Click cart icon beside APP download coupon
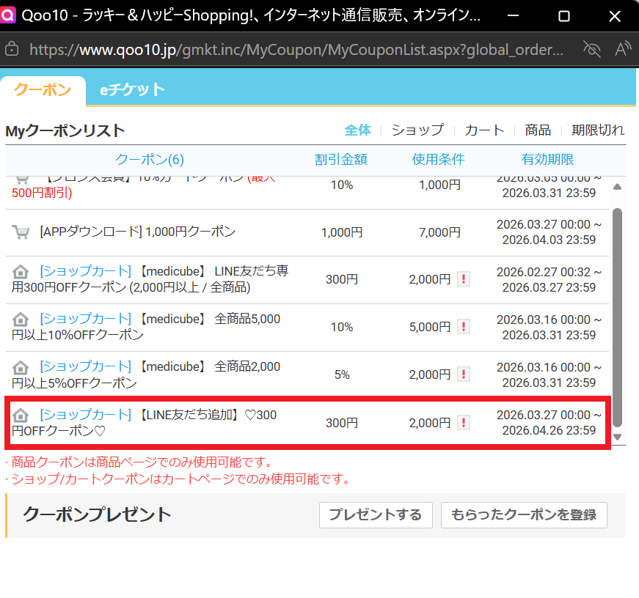Viewport: 639px width, 598px height. [21, 232]
